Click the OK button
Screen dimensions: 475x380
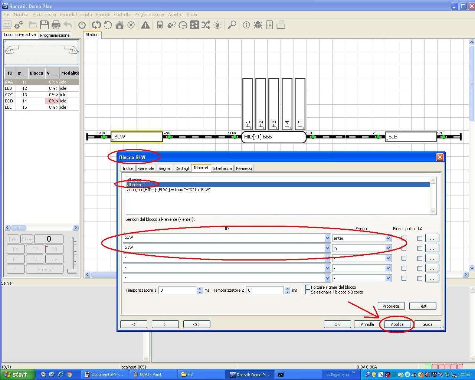[337, 324]
